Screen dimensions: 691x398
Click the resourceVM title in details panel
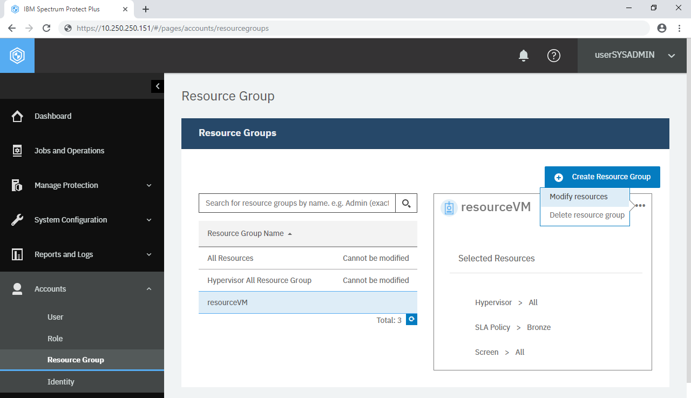[496, 207]
